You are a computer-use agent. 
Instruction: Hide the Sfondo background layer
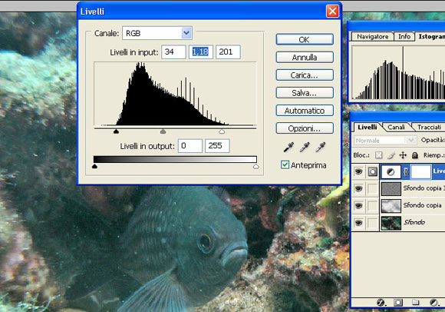[358, 223]
